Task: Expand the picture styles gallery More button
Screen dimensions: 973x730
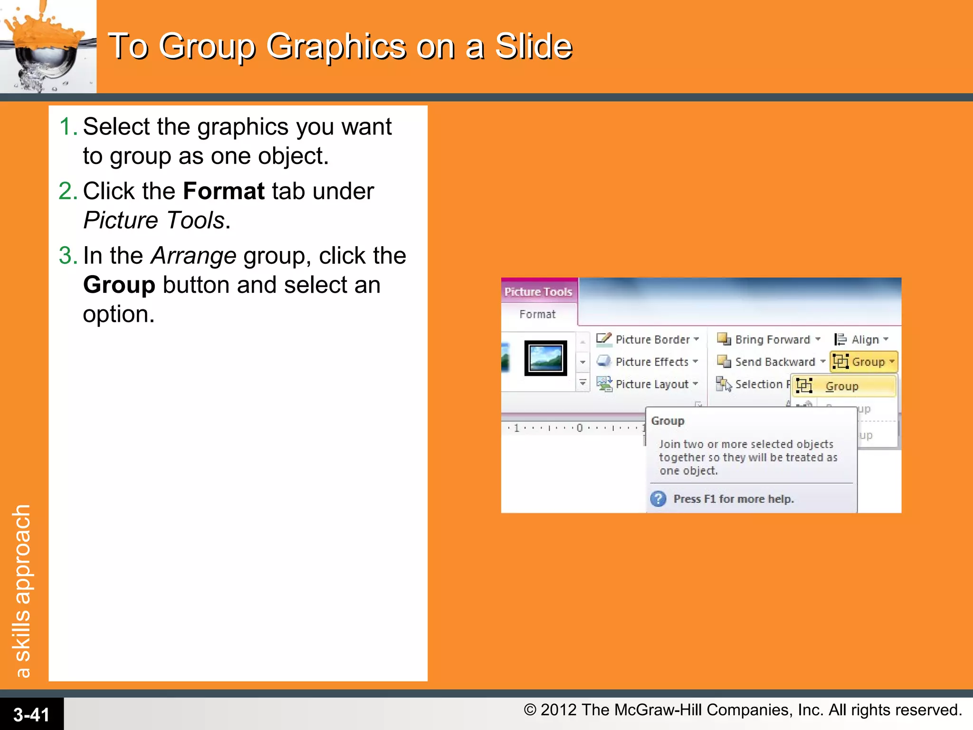Action: pos(583,383)
